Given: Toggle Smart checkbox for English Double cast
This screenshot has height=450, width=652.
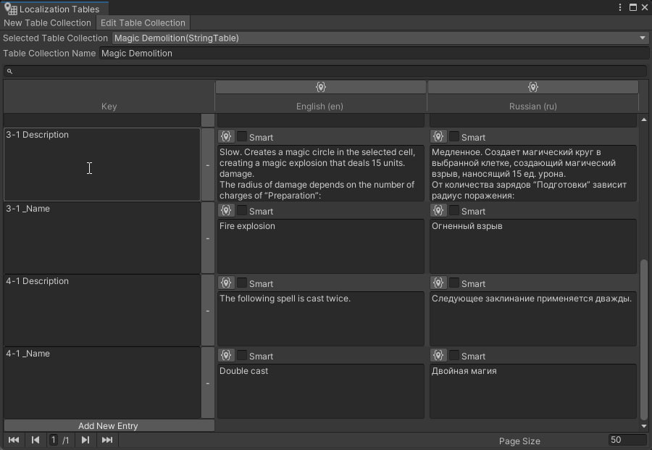Looking at the screenshot, I should point(241,355).
